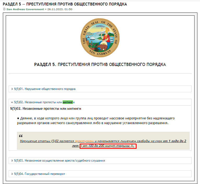This screenshot has height=184, width=200.
Task: Click the red-boxed text "от 100 до 200 минут тюрьмы"
Action: click(108, 146)
